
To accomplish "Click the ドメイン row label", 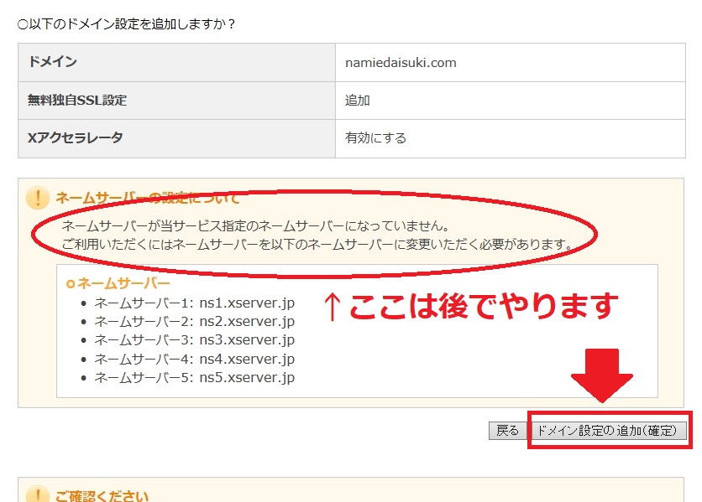I will tap(52, 61).
